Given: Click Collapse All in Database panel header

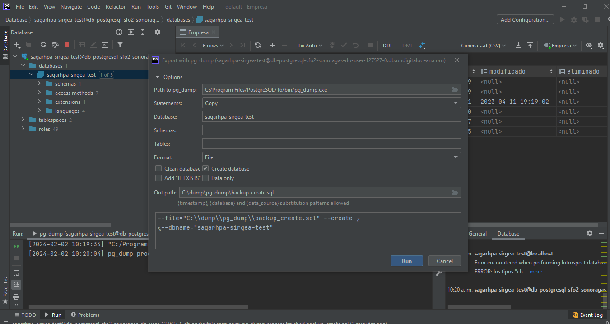Looking at the screenshot, I should coord(143,32).
